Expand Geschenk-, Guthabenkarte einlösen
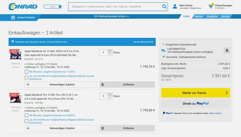This screenshot has height=137, width=241. point(184,57)
